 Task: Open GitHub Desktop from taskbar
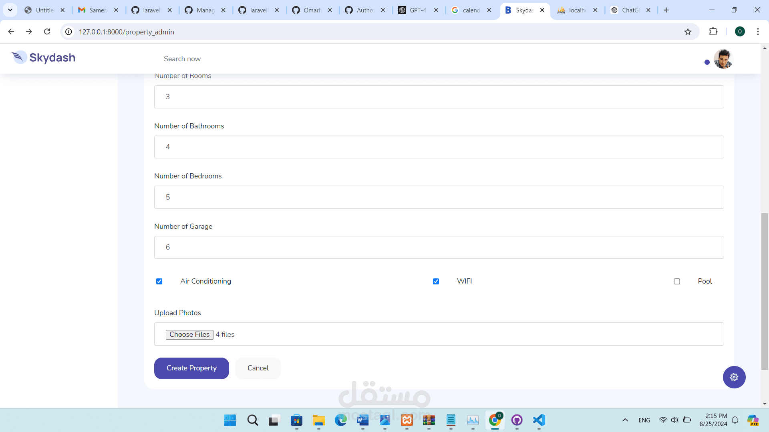click(x=517, y=420)
